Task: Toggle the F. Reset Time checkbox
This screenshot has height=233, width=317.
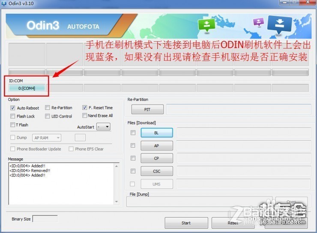Action: tap(84, 108)
